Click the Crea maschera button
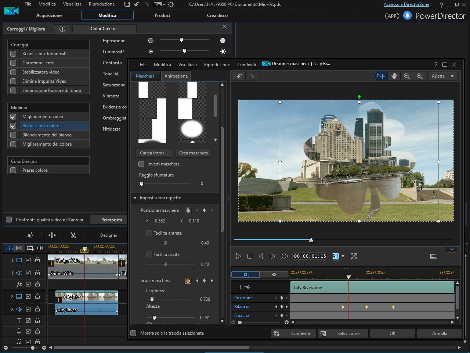Image resolution: width=470 pixels, height=353 pixels. (193, 153)
